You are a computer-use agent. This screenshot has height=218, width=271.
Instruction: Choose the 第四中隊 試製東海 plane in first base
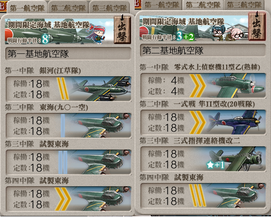pyautogui.click(x=100, y=199)
